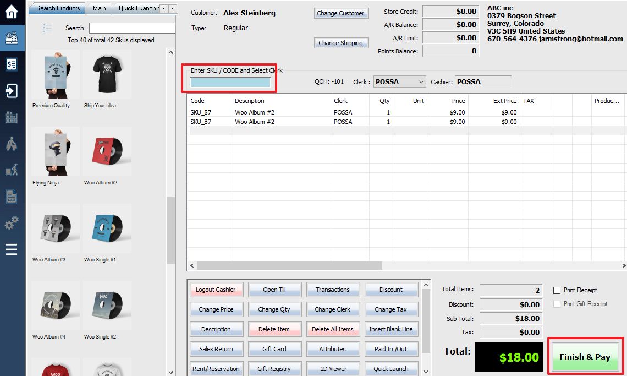Open the inventory warehouse sidebar icon
The width and height of the screenshot is (627, 376).
coord(11,117)
